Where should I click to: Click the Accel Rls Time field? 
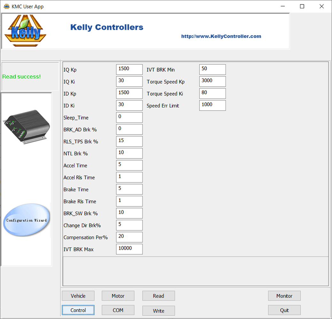click(x=129, y=177)
